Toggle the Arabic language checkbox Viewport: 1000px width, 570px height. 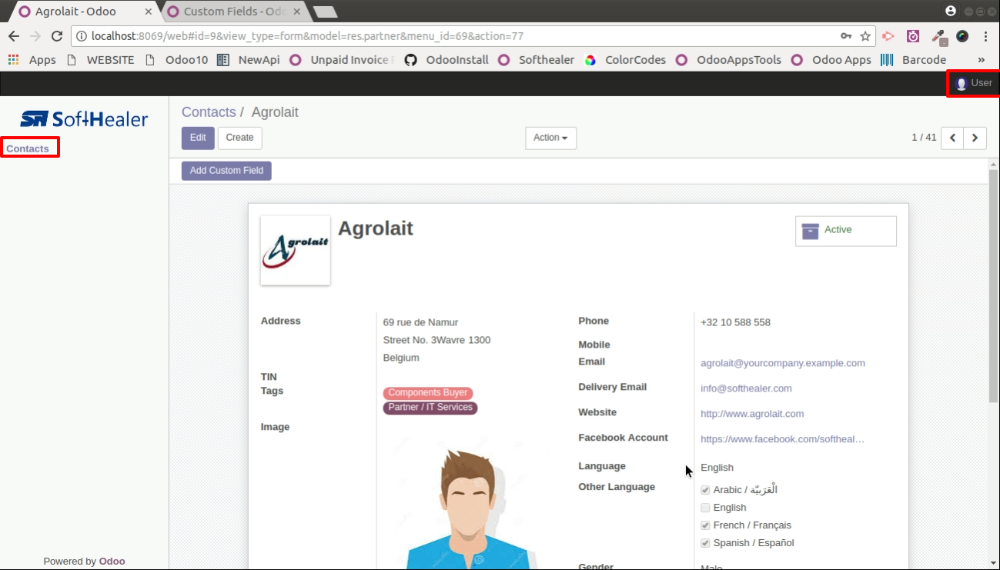point(705,490)
